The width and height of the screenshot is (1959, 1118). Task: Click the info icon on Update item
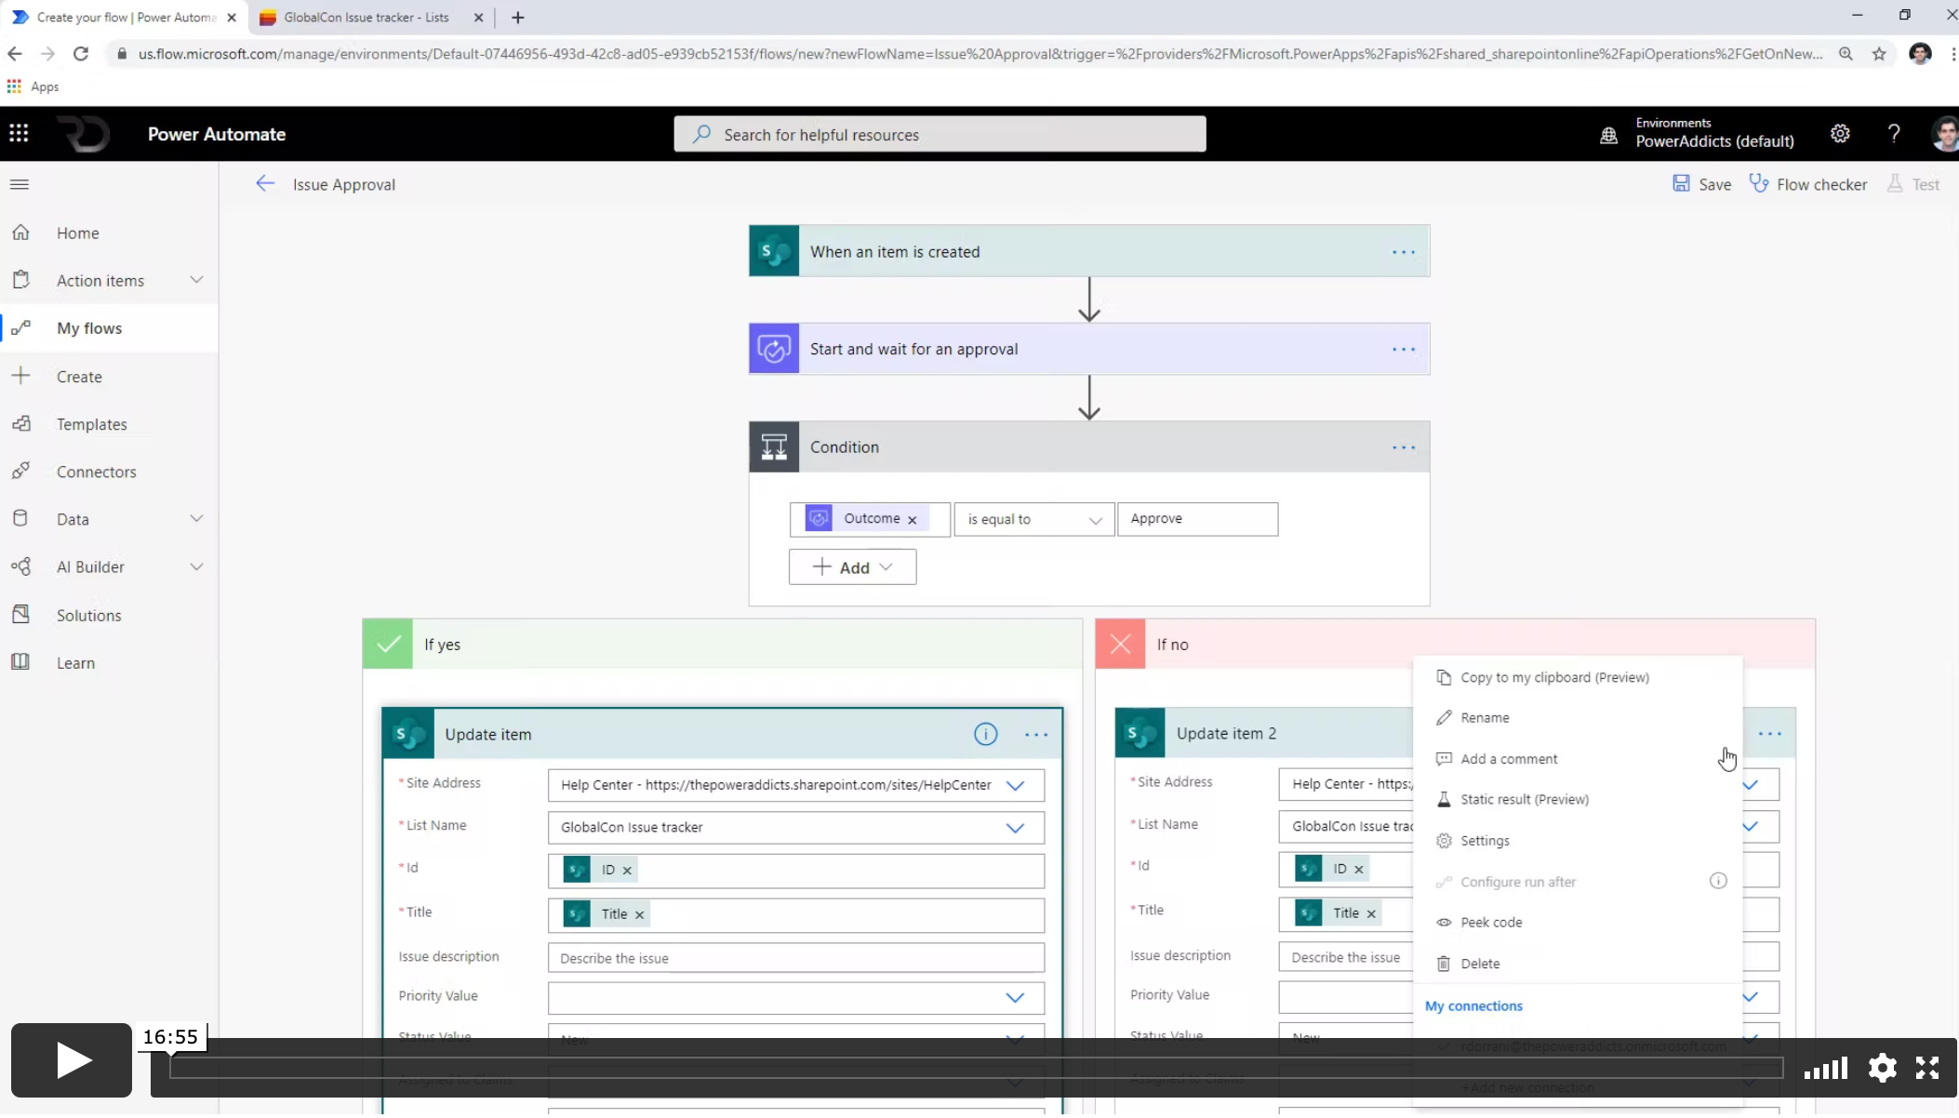985,735
